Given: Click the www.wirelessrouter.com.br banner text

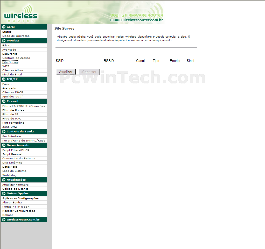Looking at the screenshot, I should [137, 20].
